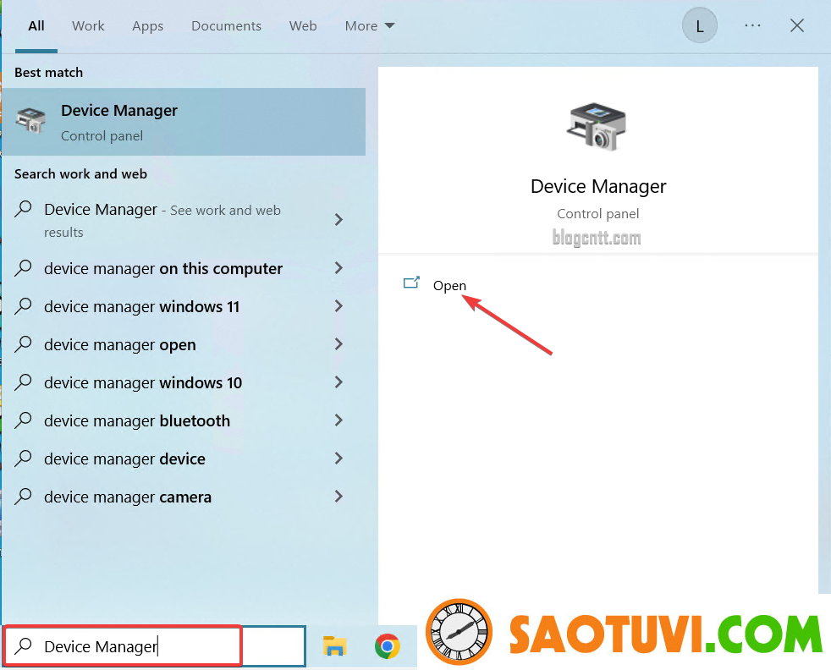Open the More filter dropdown

(x=370, y=26)
